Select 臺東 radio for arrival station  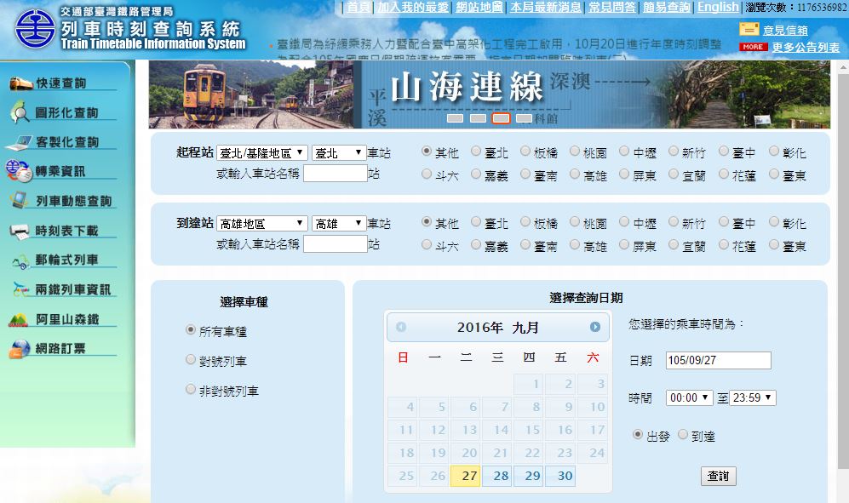pos(774,245)
